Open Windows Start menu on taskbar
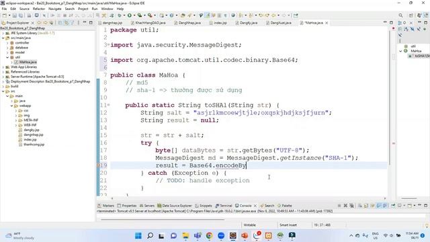Image resolution: width=430 pixels, height=242 pixels. [x=138, y=235]
